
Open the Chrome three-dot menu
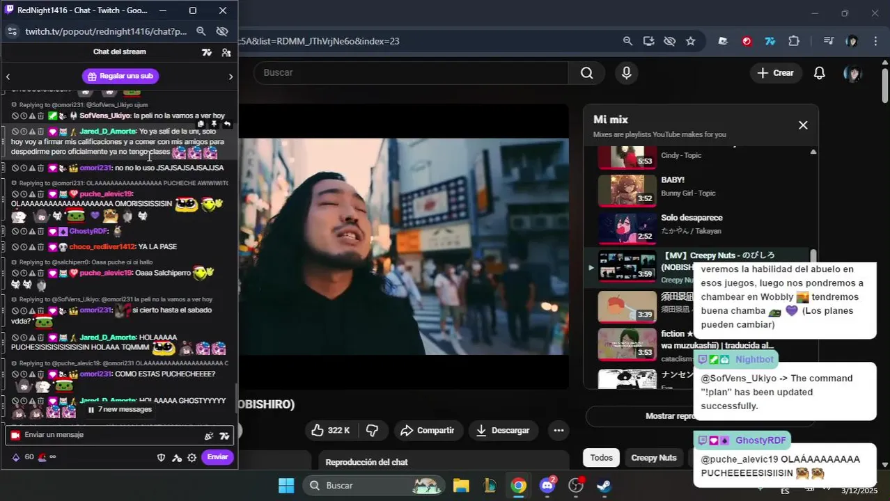pos(875,41)
